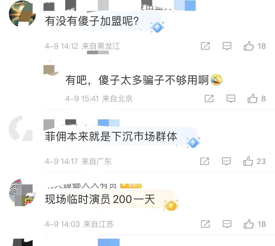Comment on the Guangdong post via the bubble icon

226,161
